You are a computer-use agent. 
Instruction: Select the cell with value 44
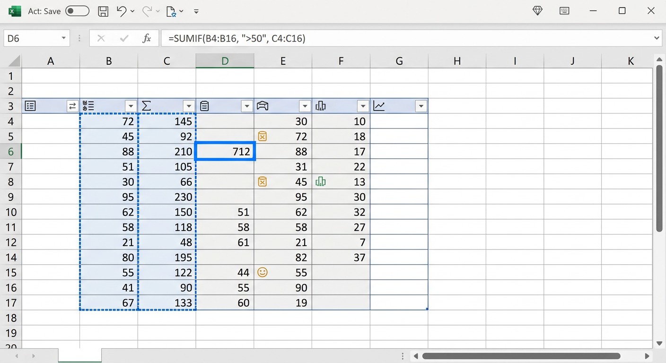[225, 272]
